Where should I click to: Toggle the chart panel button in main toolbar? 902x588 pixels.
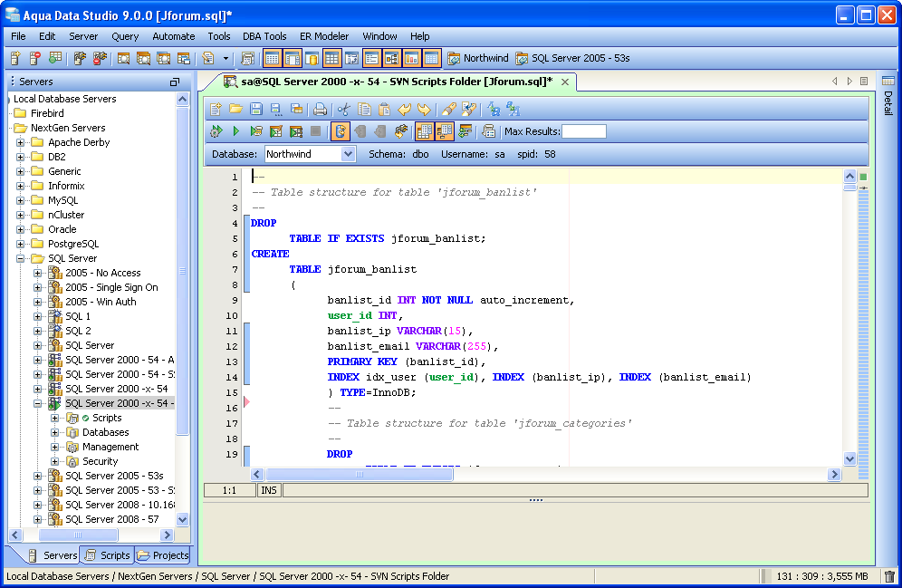click(412, 58)
